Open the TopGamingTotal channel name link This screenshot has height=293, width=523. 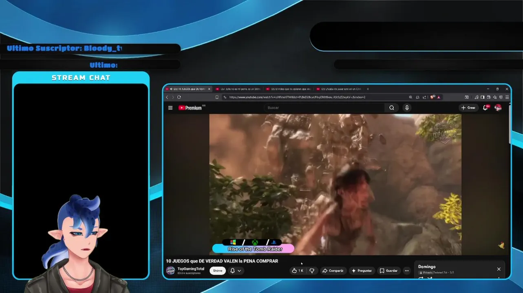(191, 269)
